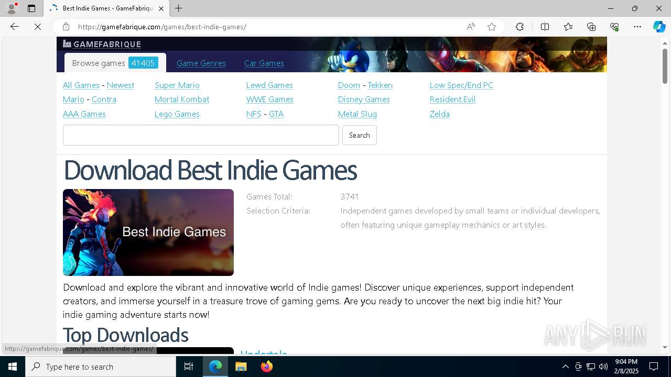This screenshot has height=377, width=671.
Task: Open Mortal Kombat link
Action: pyautogui.click(x=182, y=99)
